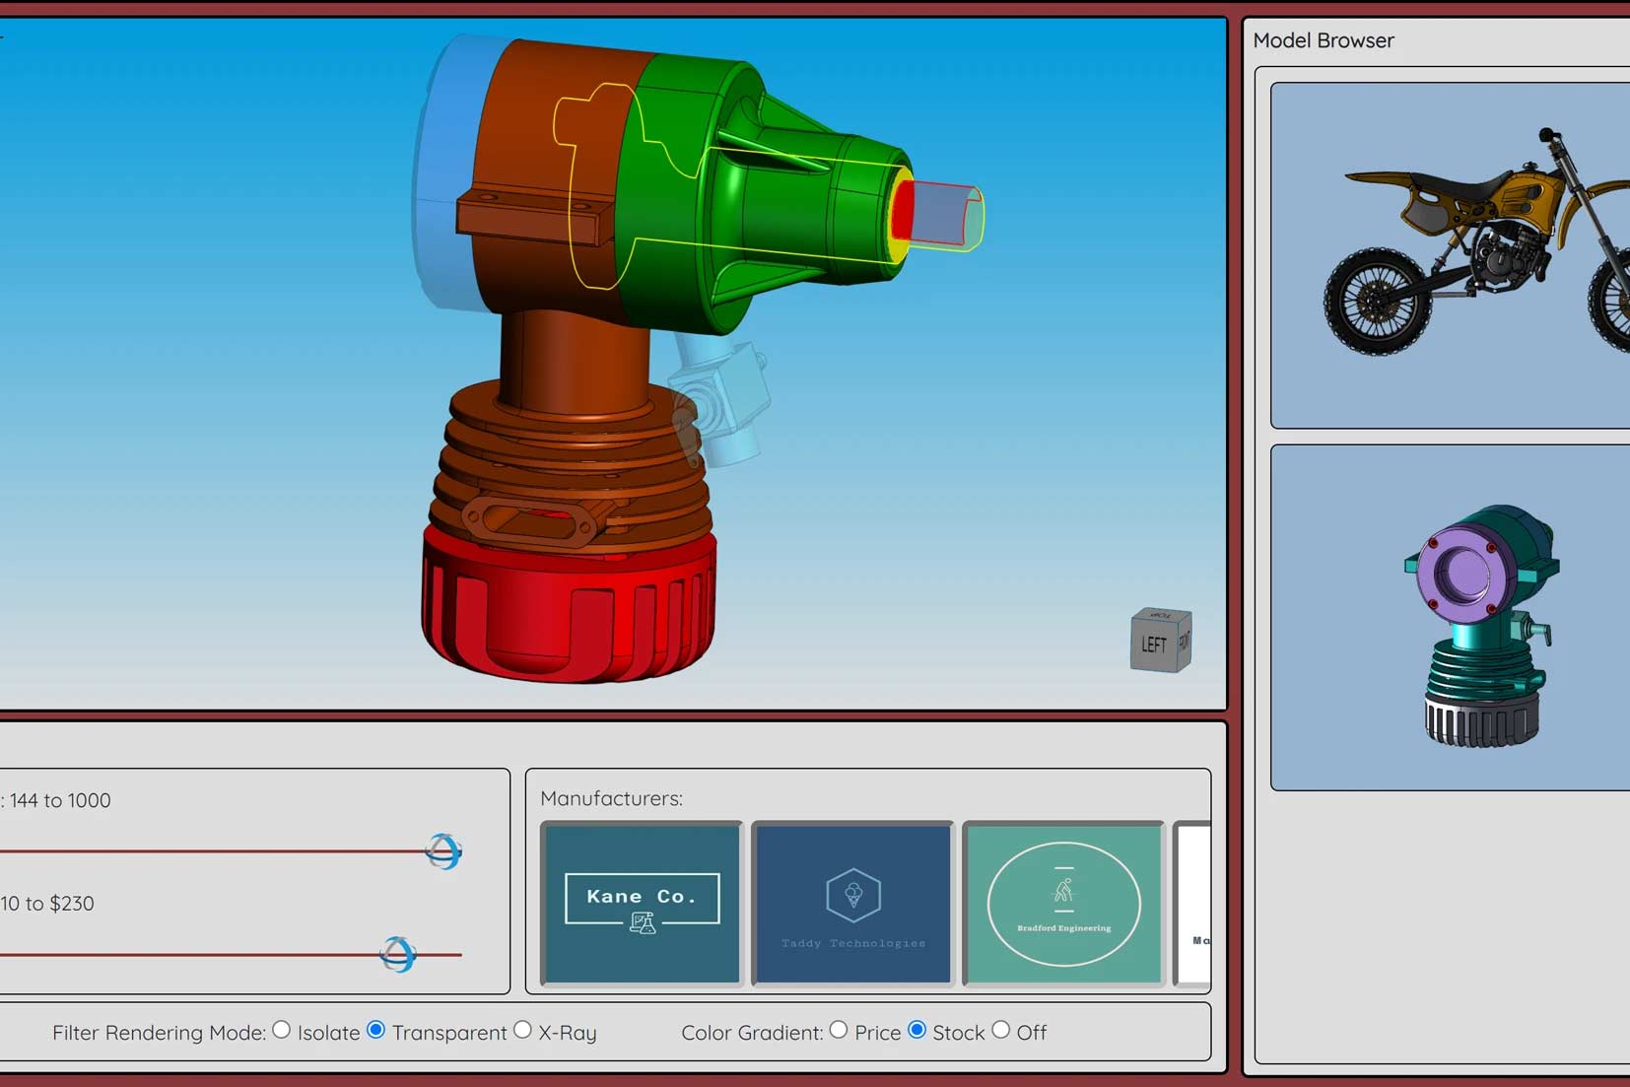Click the hexagon icon on Taddy Technologies card
The height and width of the screenshot is (1087, 1630).
(851, 896)
